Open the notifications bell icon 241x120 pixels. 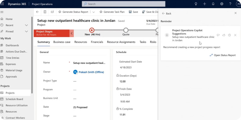(x=213, y=4)
